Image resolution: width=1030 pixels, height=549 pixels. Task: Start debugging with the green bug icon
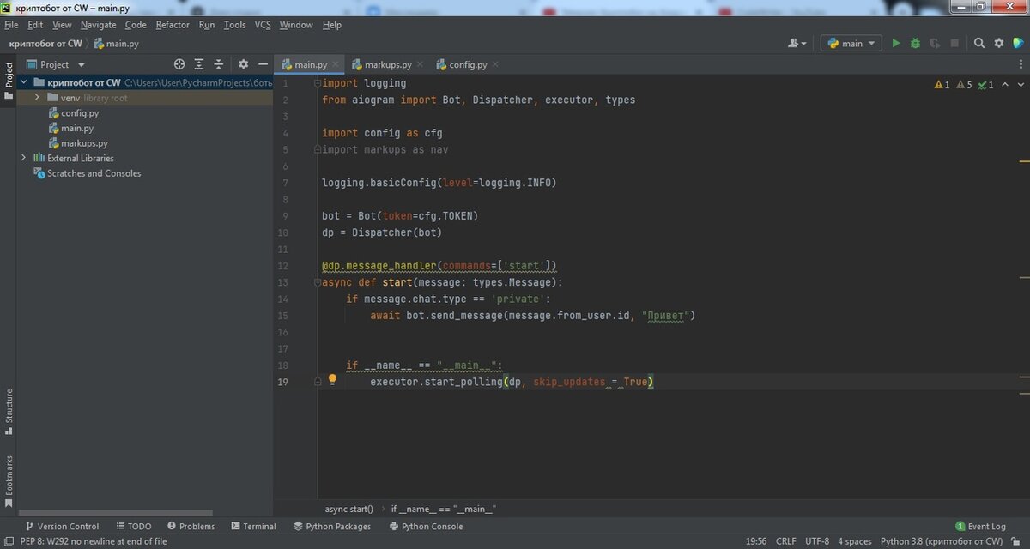pos(915,43)
